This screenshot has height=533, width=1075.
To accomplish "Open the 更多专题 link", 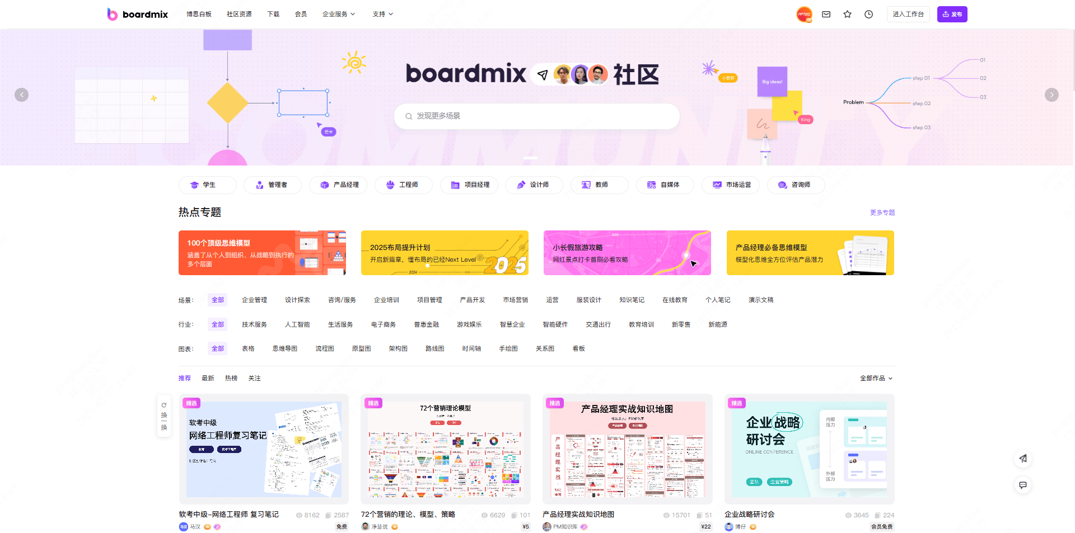I will coord(882,213).
